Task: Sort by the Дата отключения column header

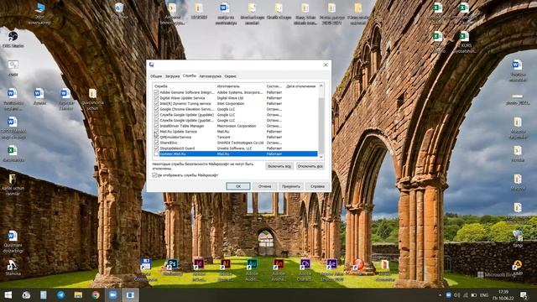Action: coord(301,86)
